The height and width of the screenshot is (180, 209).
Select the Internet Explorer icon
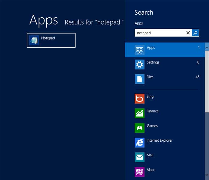(139, 143)
